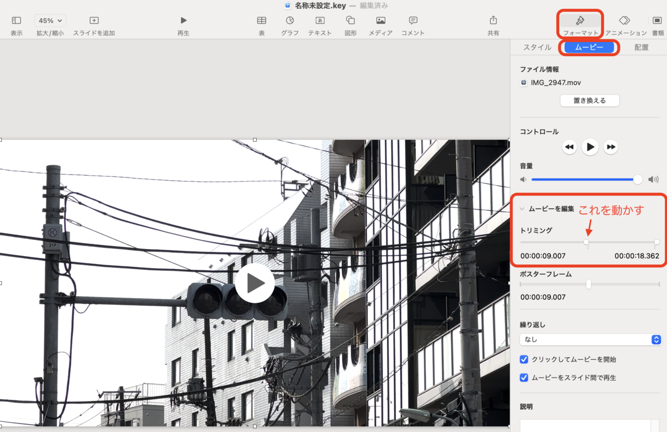Add a comment via コメント icon
This screenshot has height=432, width=667.
(413, 21)
